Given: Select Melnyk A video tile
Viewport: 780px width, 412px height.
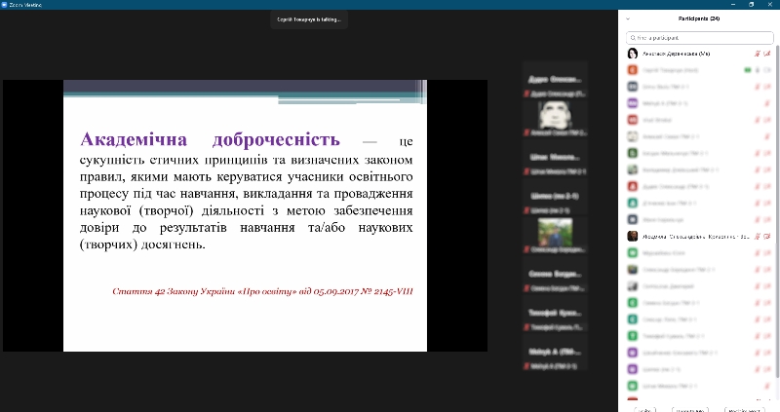Looking at the screenshot, I should tap(555, 352).
